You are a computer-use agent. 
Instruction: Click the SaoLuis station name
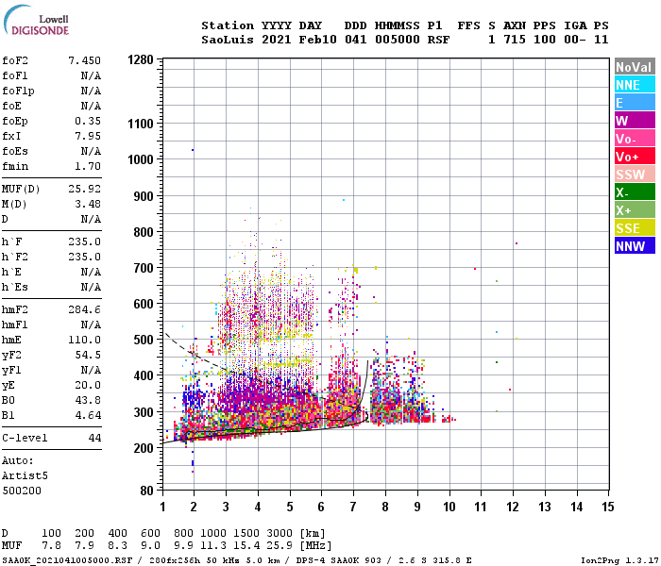coord(228,40)
